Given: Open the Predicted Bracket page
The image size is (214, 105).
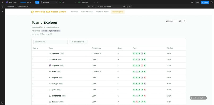Looking at the screenshot, I should (103, 12).
